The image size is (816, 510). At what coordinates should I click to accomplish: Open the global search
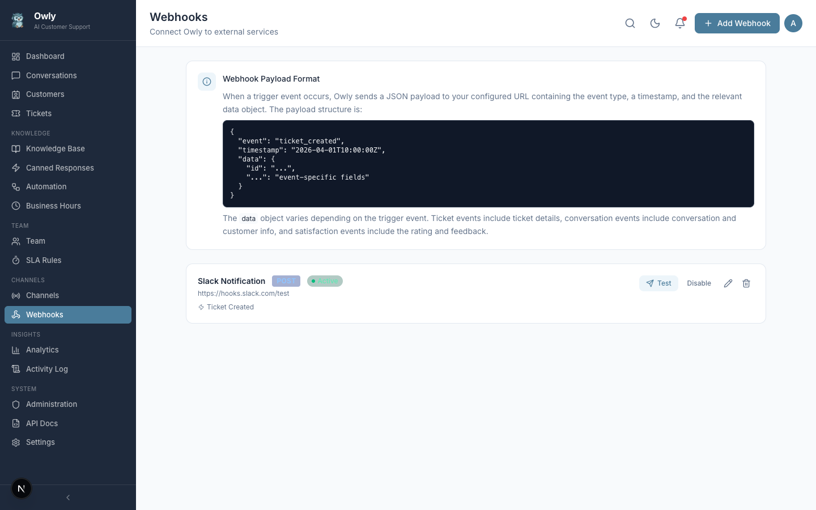[x=630, y=23]
